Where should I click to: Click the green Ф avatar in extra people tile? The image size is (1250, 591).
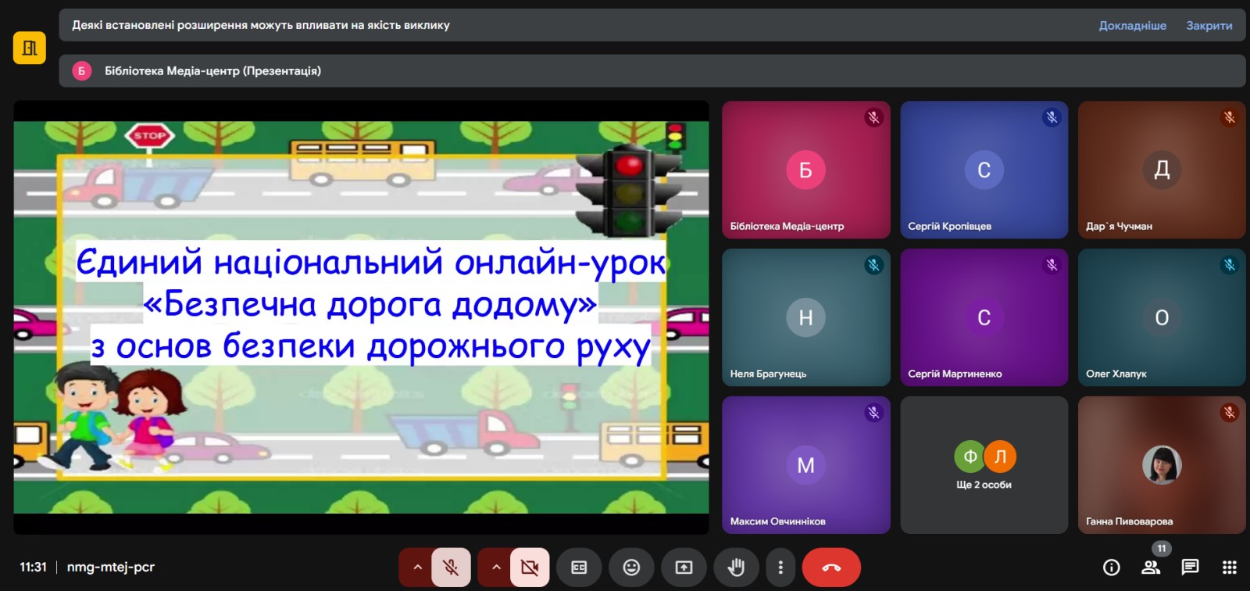pos(970,457)
